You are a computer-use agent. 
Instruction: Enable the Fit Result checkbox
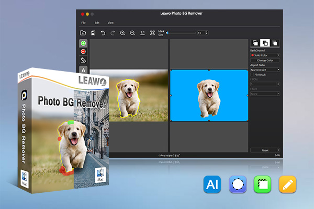[252, 75]
